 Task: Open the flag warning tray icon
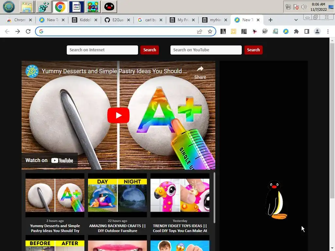(x=296, y=7)
